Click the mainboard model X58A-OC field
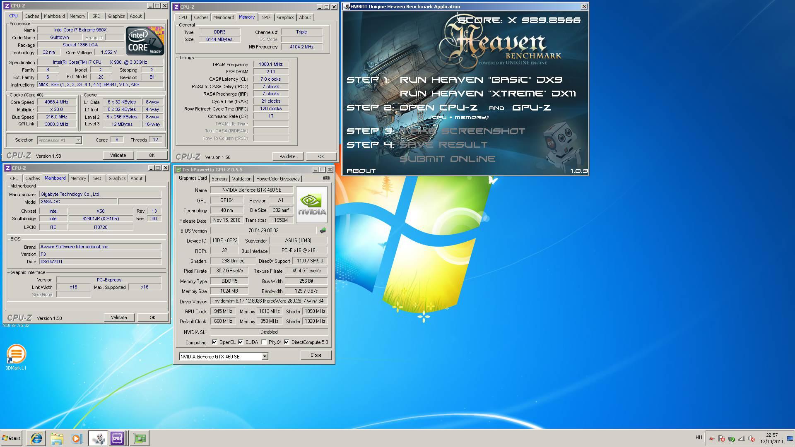This screenshot has height=447, width=795. pos(78,202)
